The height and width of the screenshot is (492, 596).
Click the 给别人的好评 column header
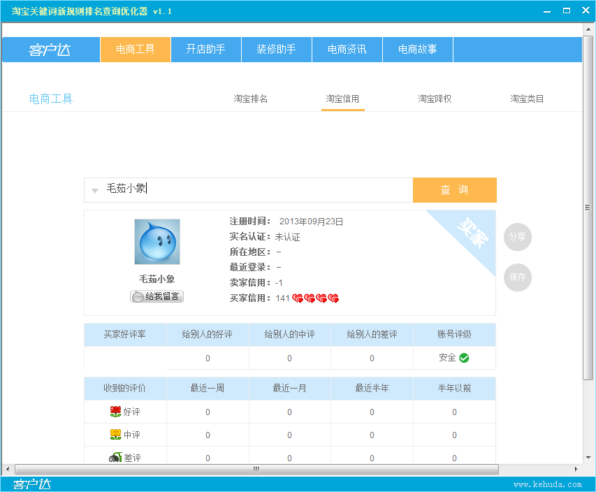point(208,335)
